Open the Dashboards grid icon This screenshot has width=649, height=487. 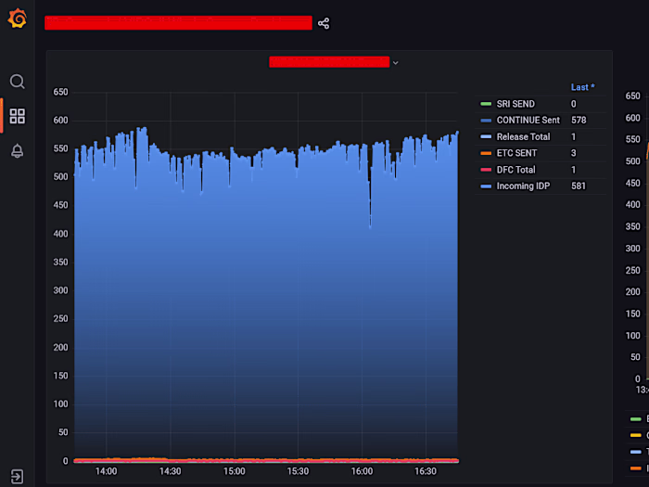click(17, 116)
